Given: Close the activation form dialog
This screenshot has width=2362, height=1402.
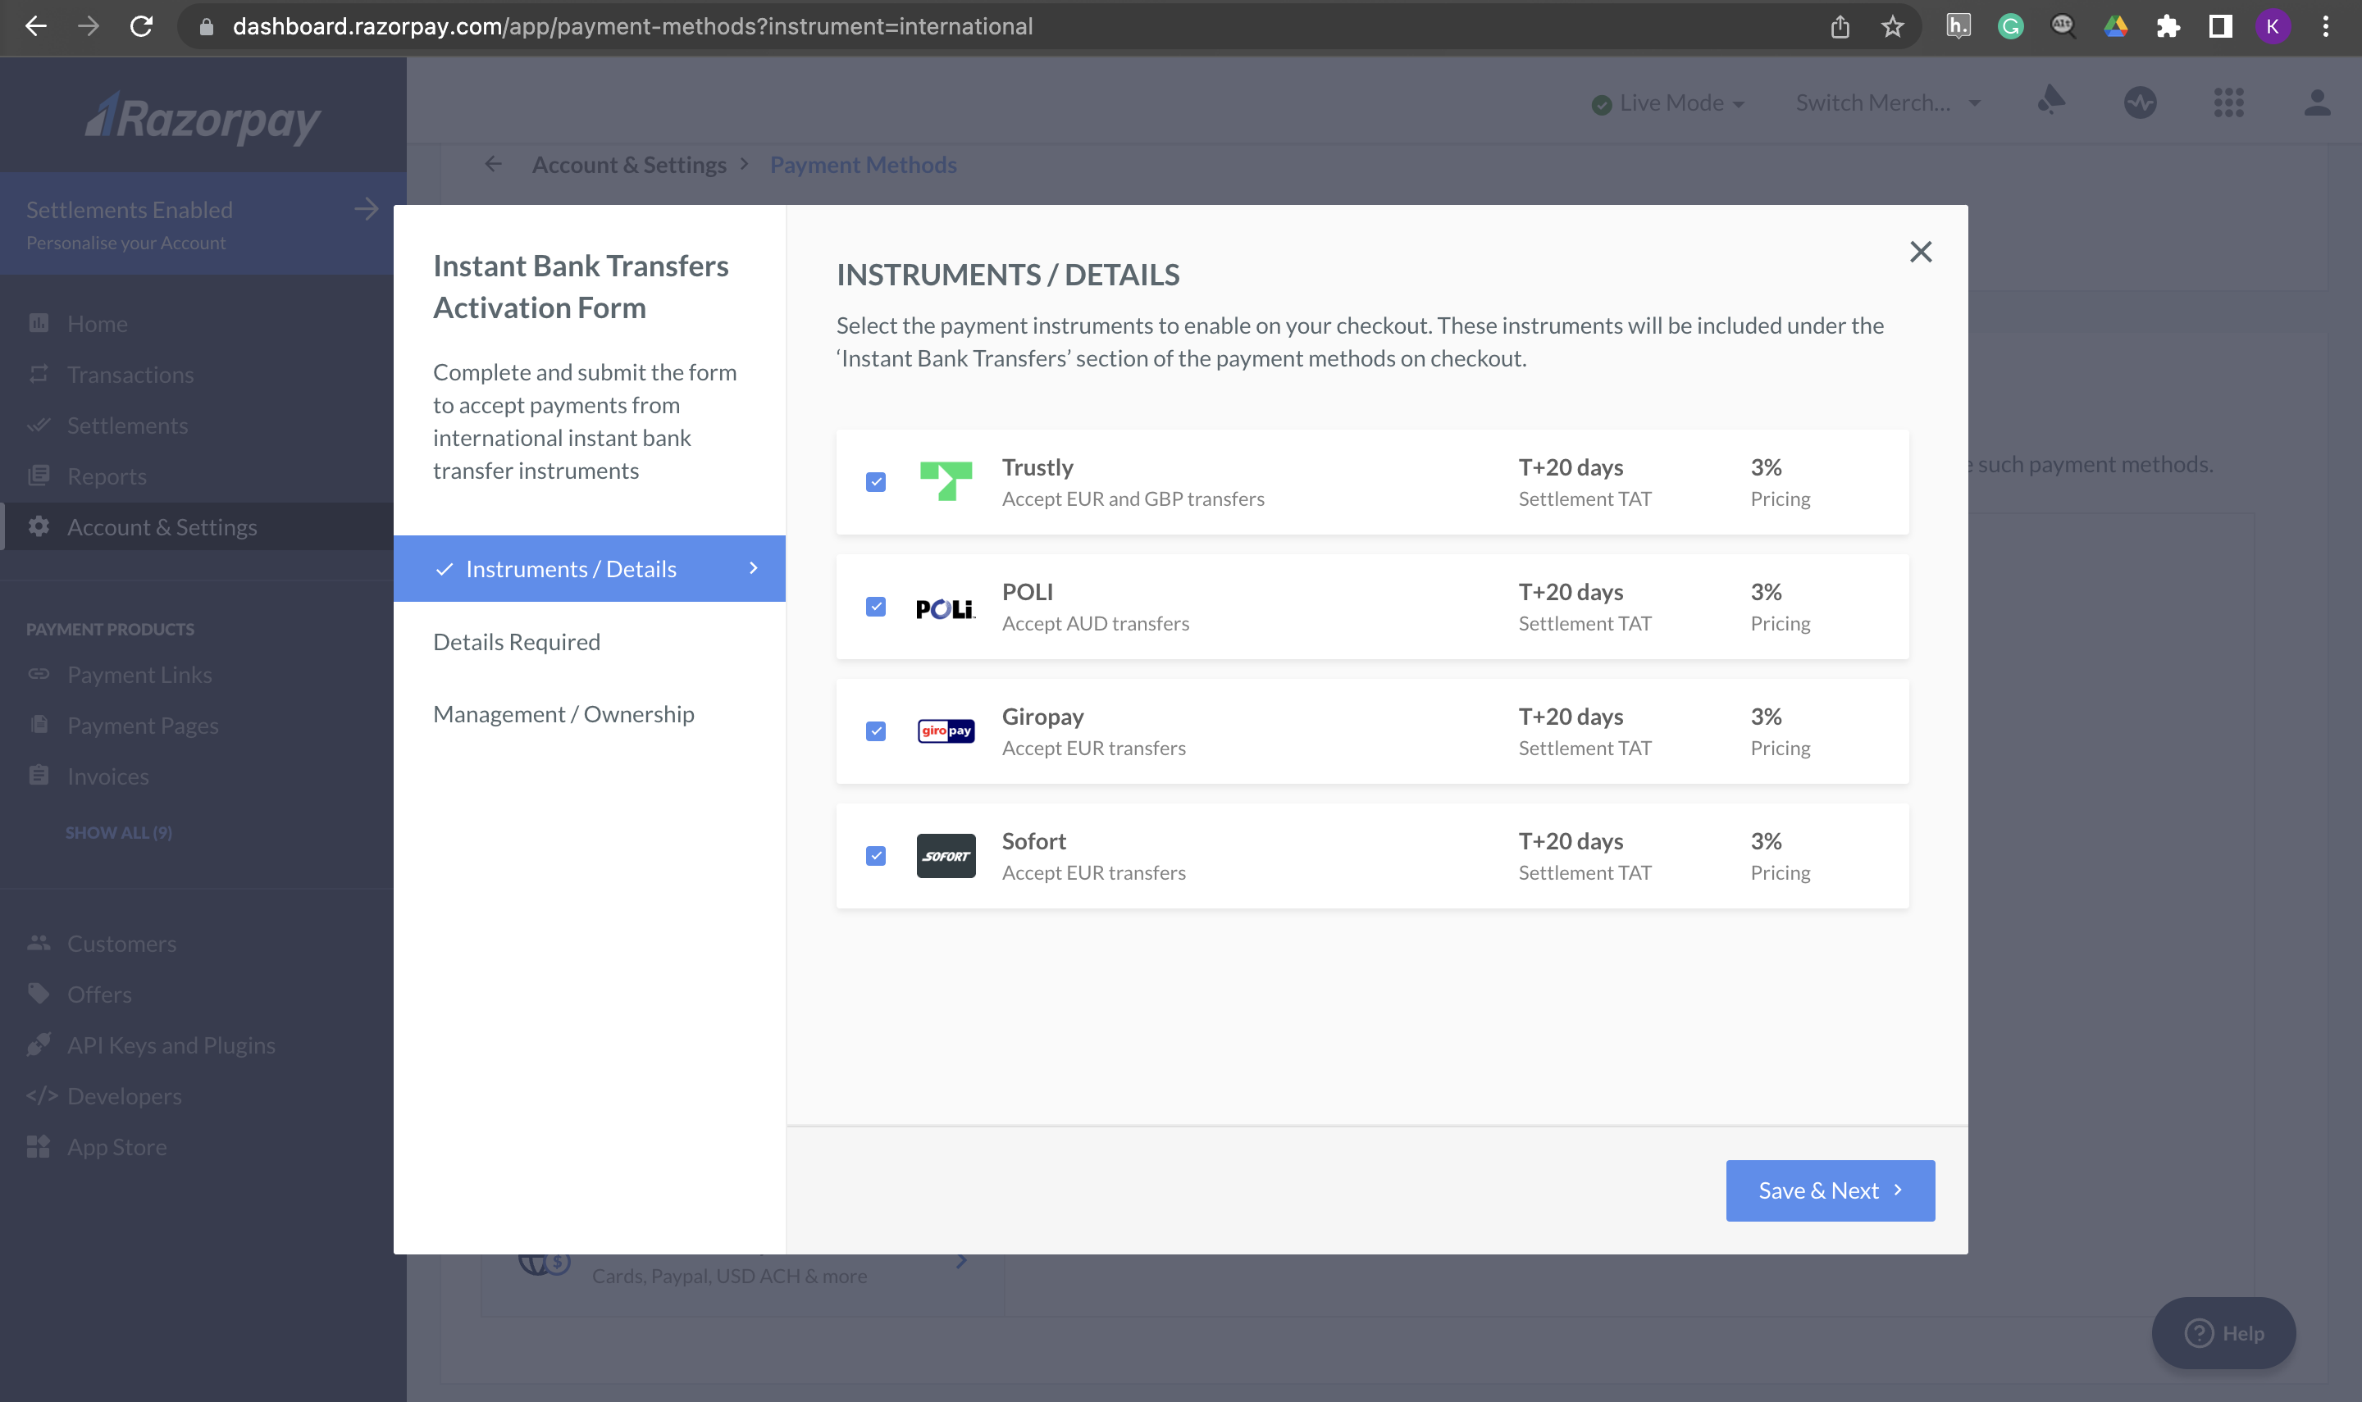Looking at the screenshot, I should tap(1920, 253).
